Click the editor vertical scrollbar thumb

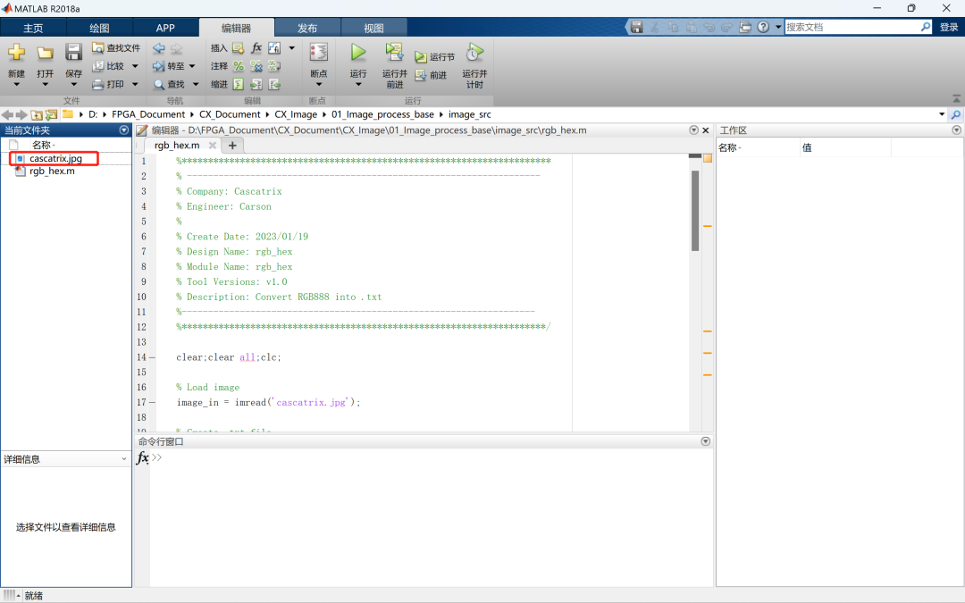point(695,210)
